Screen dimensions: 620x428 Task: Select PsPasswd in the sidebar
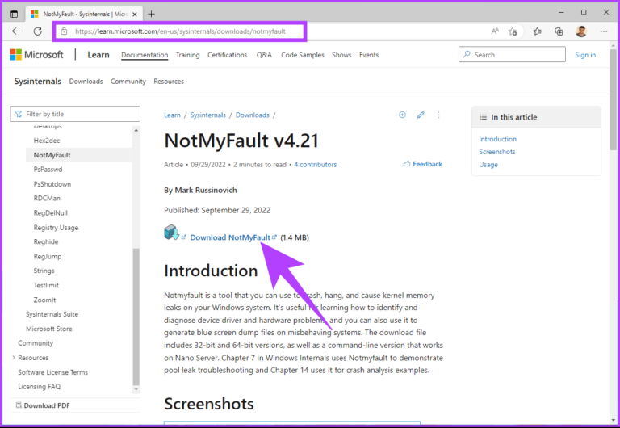pyautogui.click(x=48, y=170)
